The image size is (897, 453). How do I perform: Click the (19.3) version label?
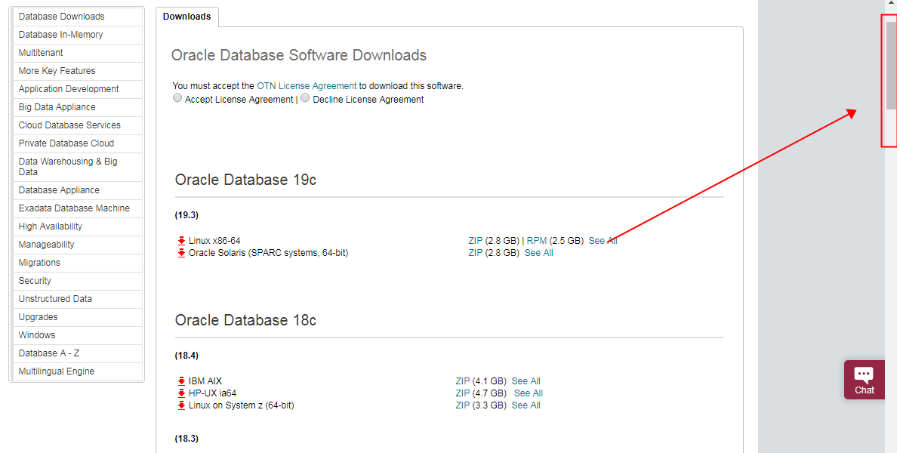(186, 215)
